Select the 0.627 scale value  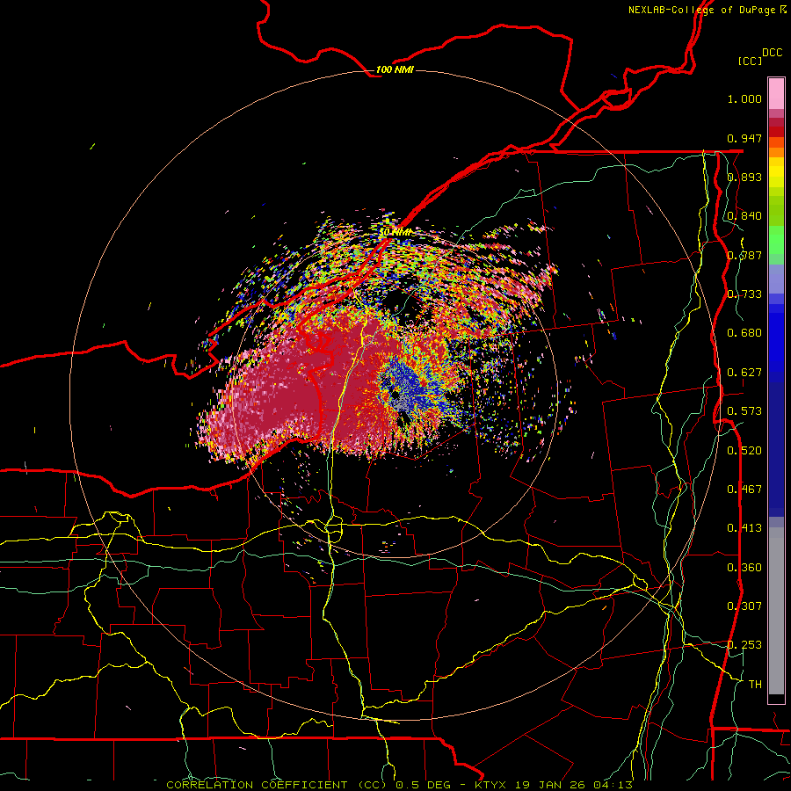[744, 373]
